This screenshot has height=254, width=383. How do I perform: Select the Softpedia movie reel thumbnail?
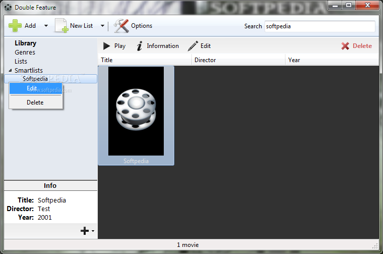[136, 111]
